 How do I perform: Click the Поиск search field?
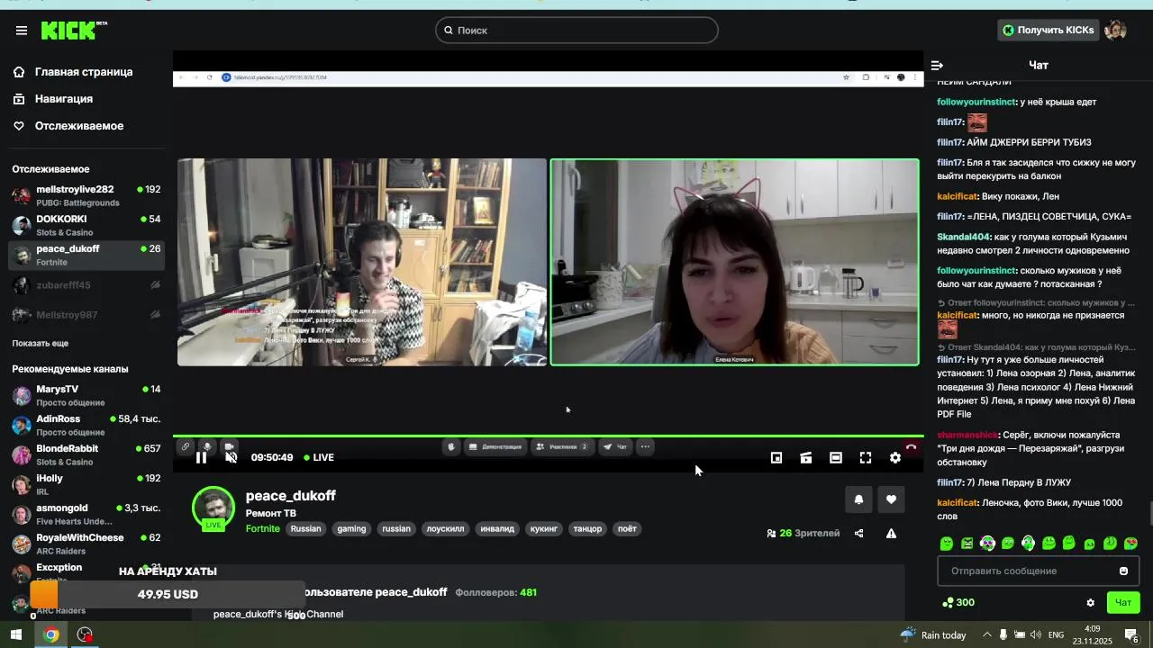click(576, 31)
